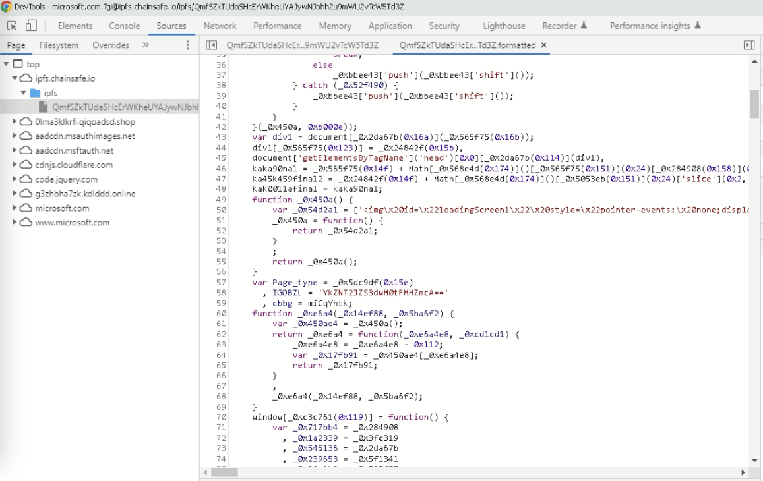The height and width of the screenshot is (481, 763).
Task: Click 'function _0x450a()' on line 49
Action: pos(303,200)
